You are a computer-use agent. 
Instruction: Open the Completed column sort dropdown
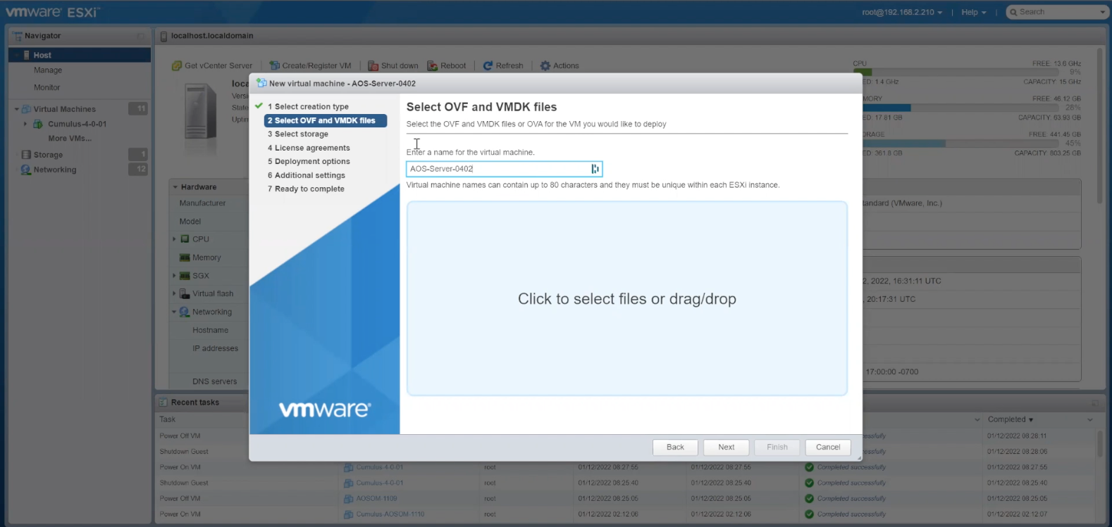tap(1089, 419)
